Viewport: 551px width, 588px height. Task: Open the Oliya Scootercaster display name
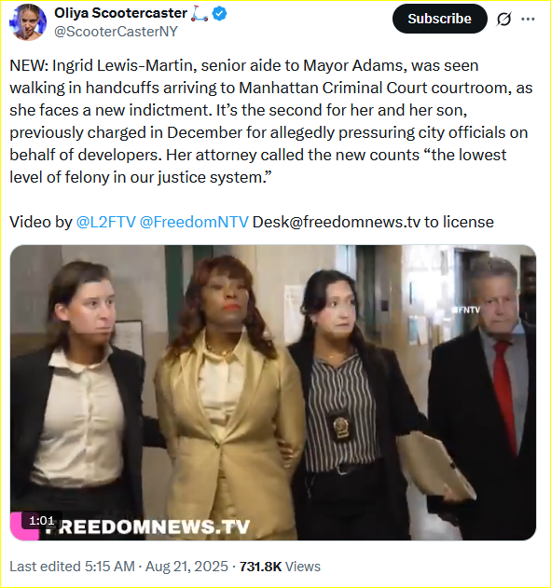[x=121, y=13]
